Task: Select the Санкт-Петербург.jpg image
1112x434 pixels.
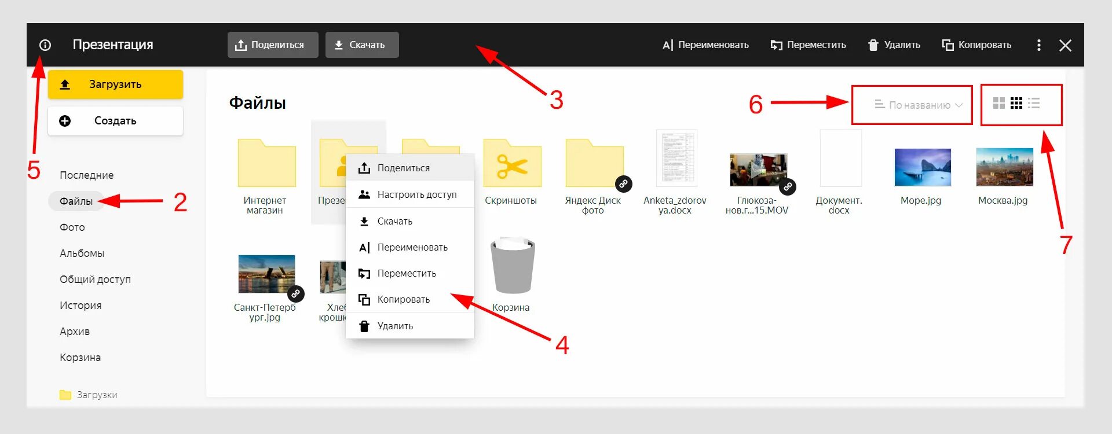Action: pos(266,274)
